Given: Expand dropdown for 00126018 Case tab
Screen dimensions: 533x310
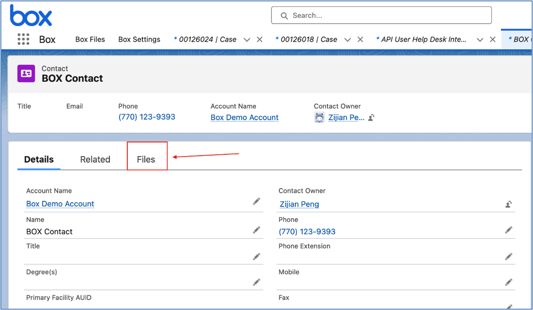Looking at the screenshot, I should [x=348, y=40].
